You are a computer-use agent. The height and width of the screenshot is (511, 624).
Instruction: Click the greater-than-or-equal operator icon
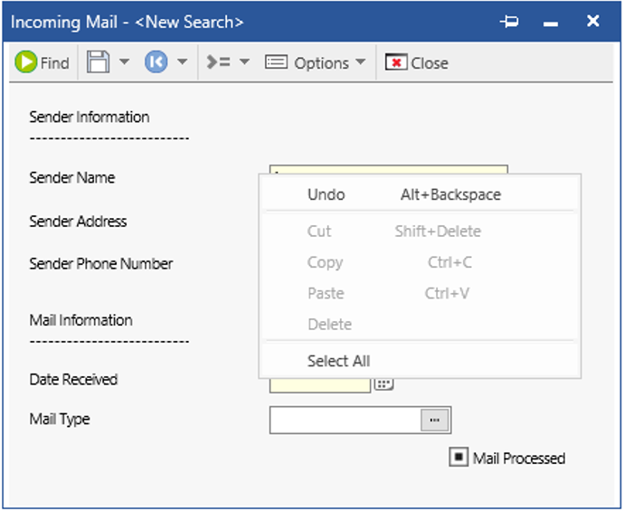coord(218,62)
